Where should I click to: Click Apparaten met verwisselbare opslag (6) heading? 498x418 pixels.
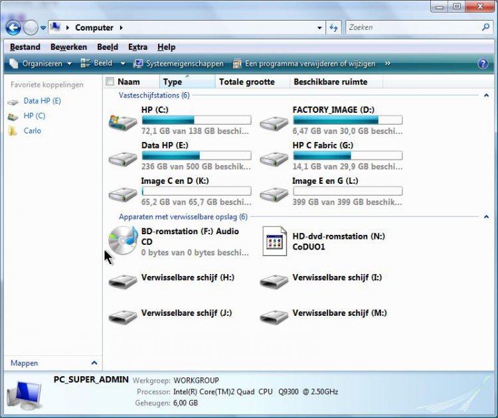tap(183, 217)
